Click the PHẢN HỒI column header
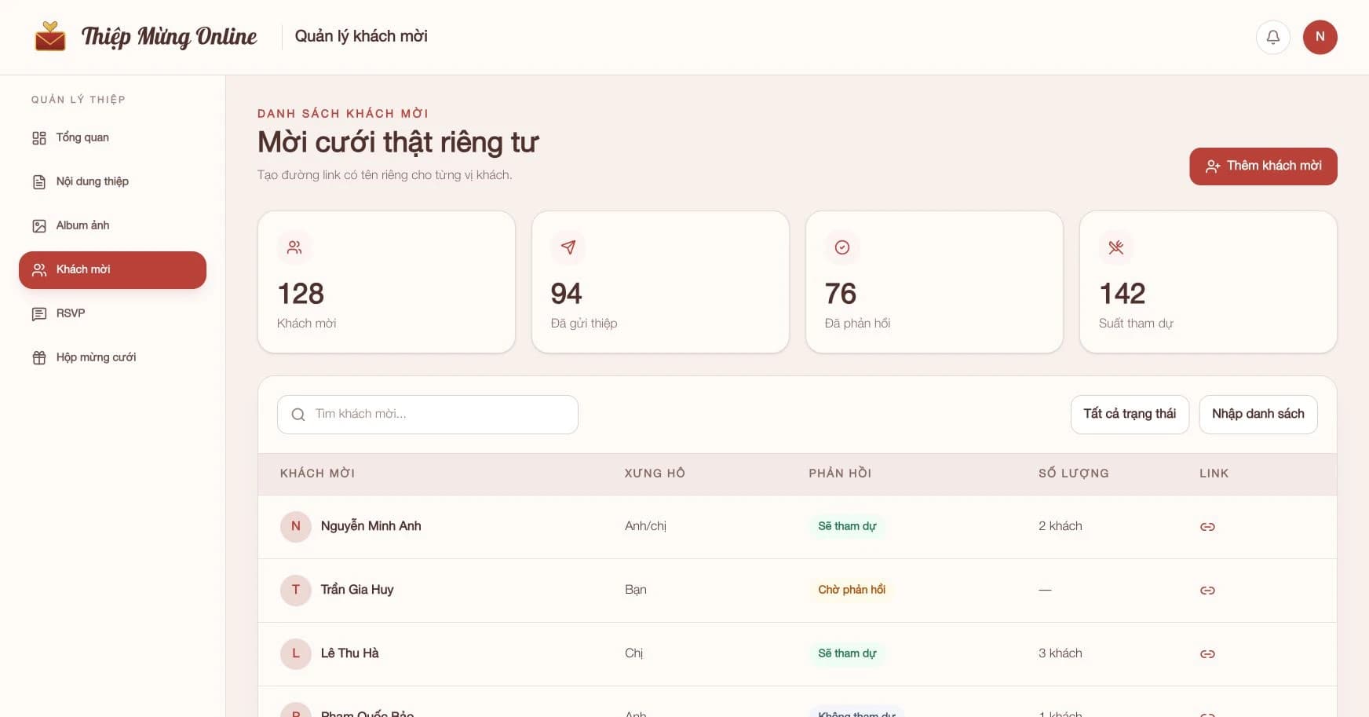1369x717 pixels. 840,474
